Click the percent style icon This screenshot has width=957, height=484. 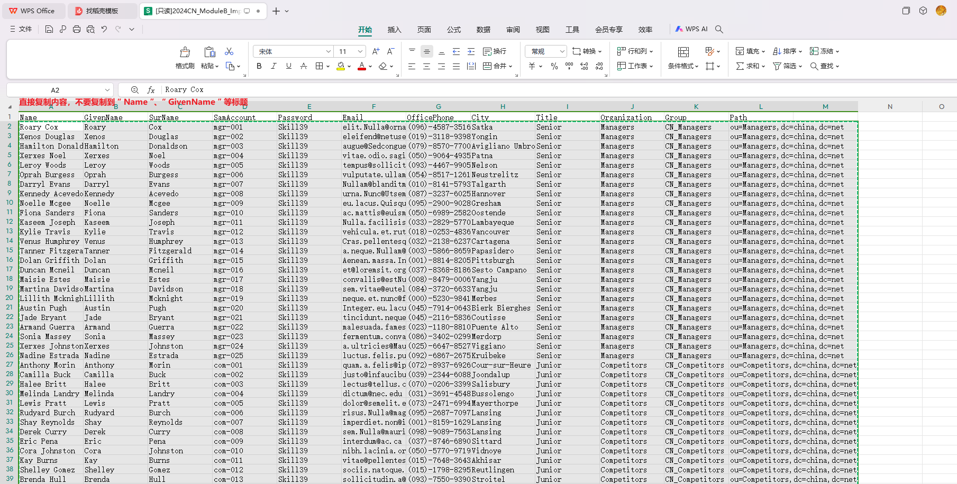coord(554,66)
